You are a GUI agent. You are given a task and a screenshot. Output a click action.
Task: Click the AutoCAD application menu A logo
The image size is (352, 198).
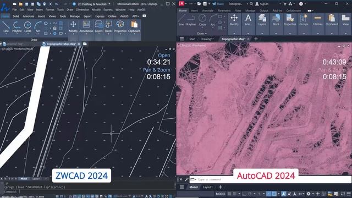[x=182, y=4]
